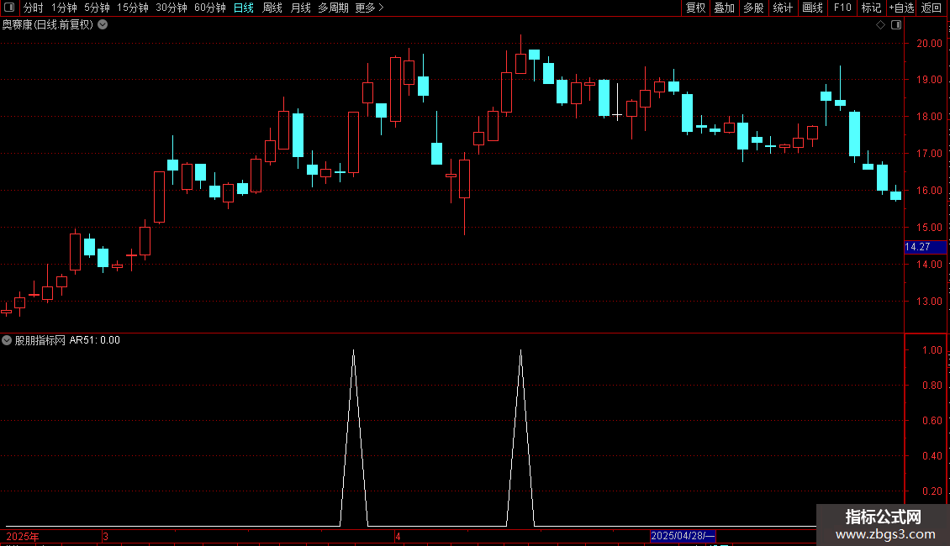950x546 pixels.
Task: Toggle the right panel layout icon
Action: [x=896, y=25]
